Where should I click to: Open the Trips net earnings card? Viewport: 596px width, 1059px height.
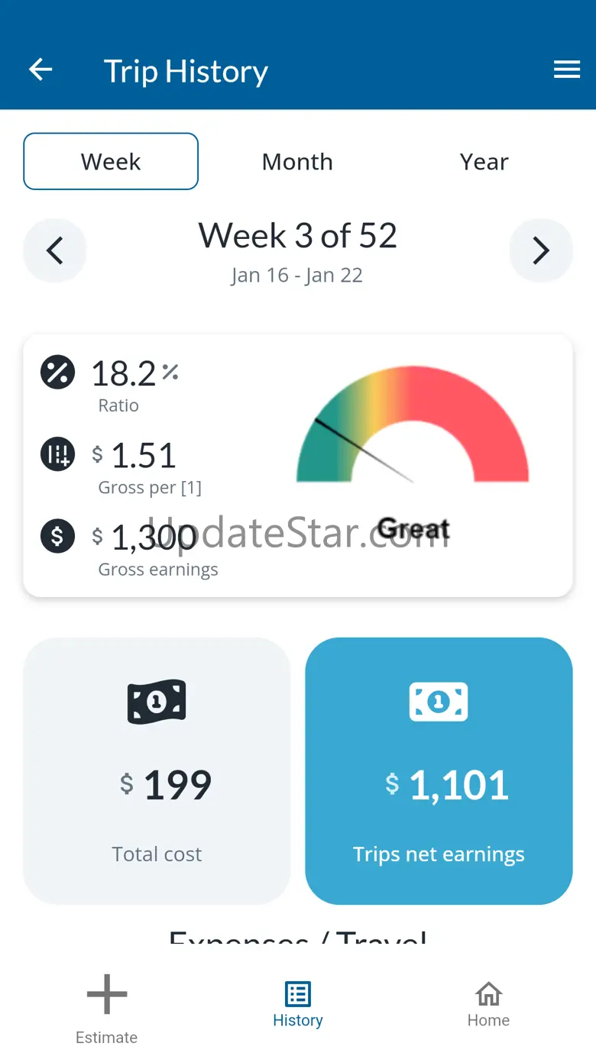pyautogui.click(x=439, y=771)
